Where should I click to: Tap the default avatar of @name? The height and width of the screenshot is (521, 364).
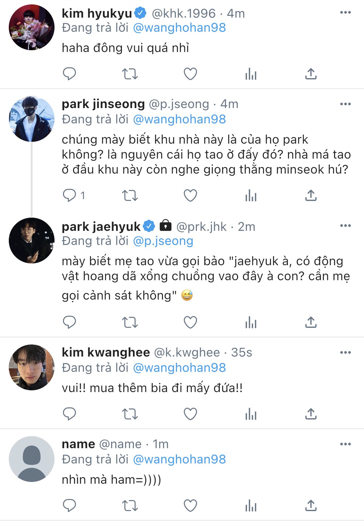coord(32,459)
